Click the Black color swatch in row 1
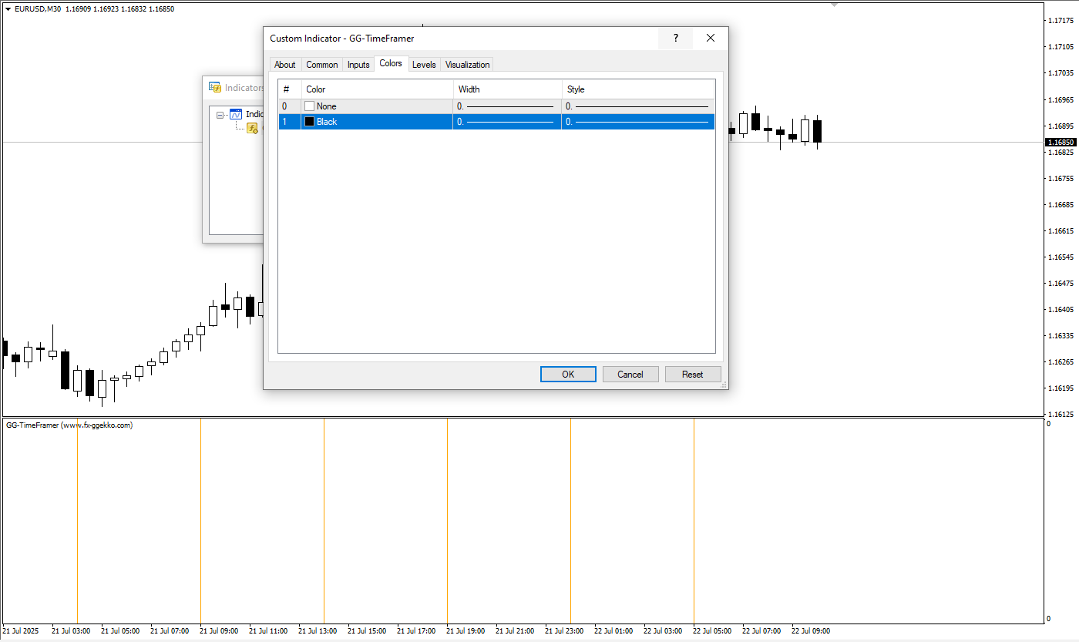1079x642 pixels. pyautogui.click(x=310, y=122)
